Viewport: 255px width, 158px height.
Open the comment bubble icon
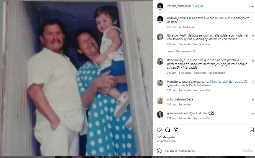pos(168,130)
